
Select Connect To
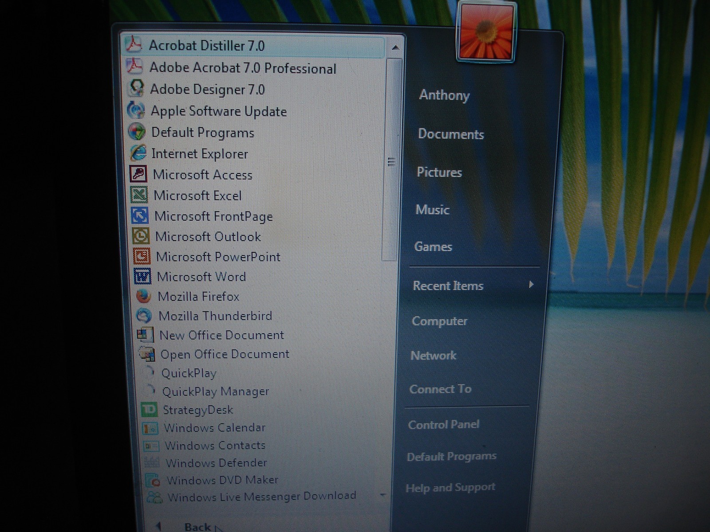440,389
